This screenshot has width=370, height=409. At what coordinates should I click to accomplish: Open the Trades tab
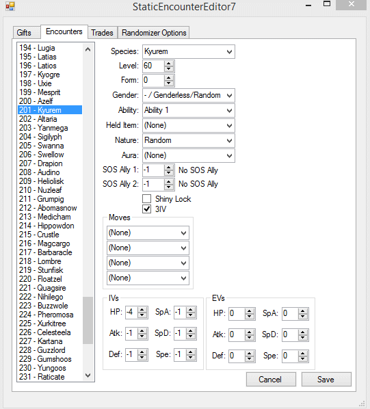click(102, 33)
